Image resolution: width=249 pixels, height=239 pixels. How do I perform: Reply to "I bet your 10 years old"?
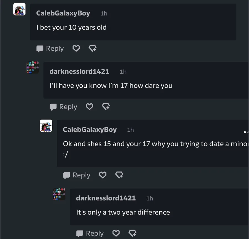pos(50,49)
